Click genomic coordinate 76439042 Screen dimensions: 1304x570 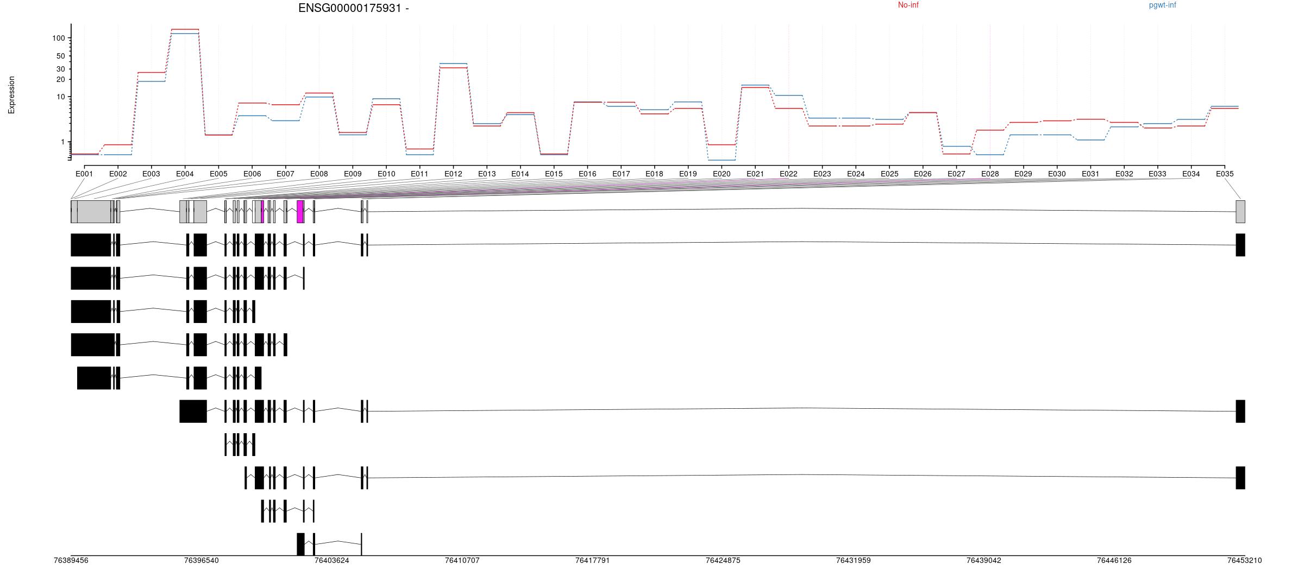[x=984, y=560]
